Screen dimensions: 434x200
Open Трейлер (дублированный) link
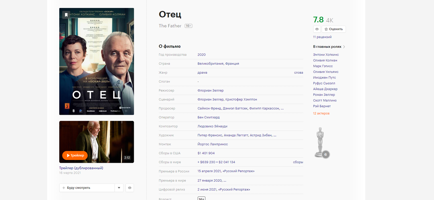point(81,168)
